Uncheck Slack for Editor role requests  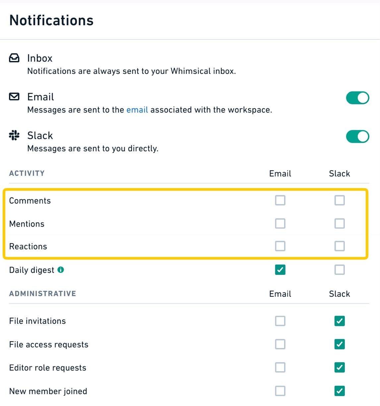tap(340, 368)
